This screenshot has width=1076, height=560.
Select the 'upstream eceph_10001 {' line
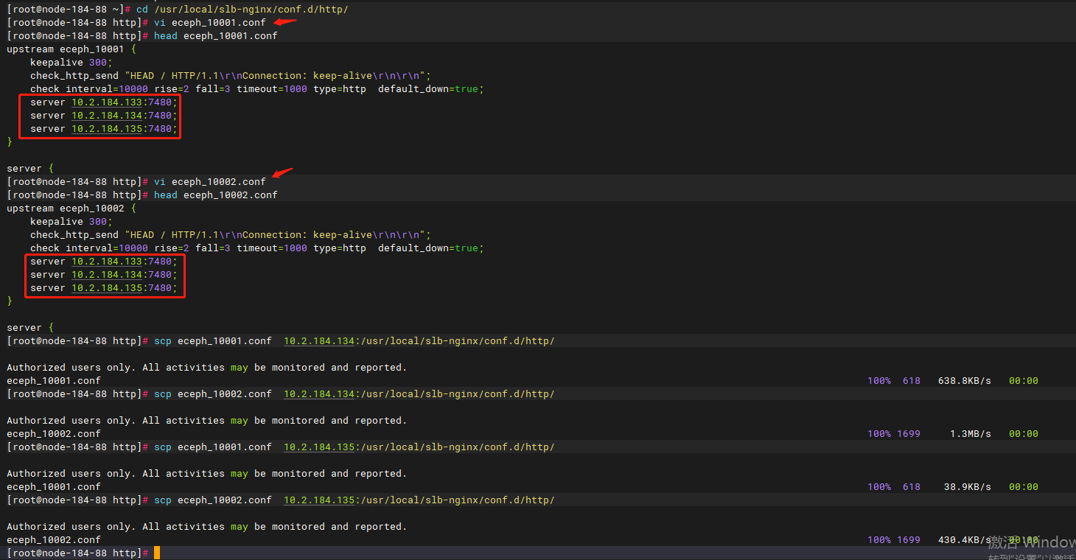[x=71, y=49]
